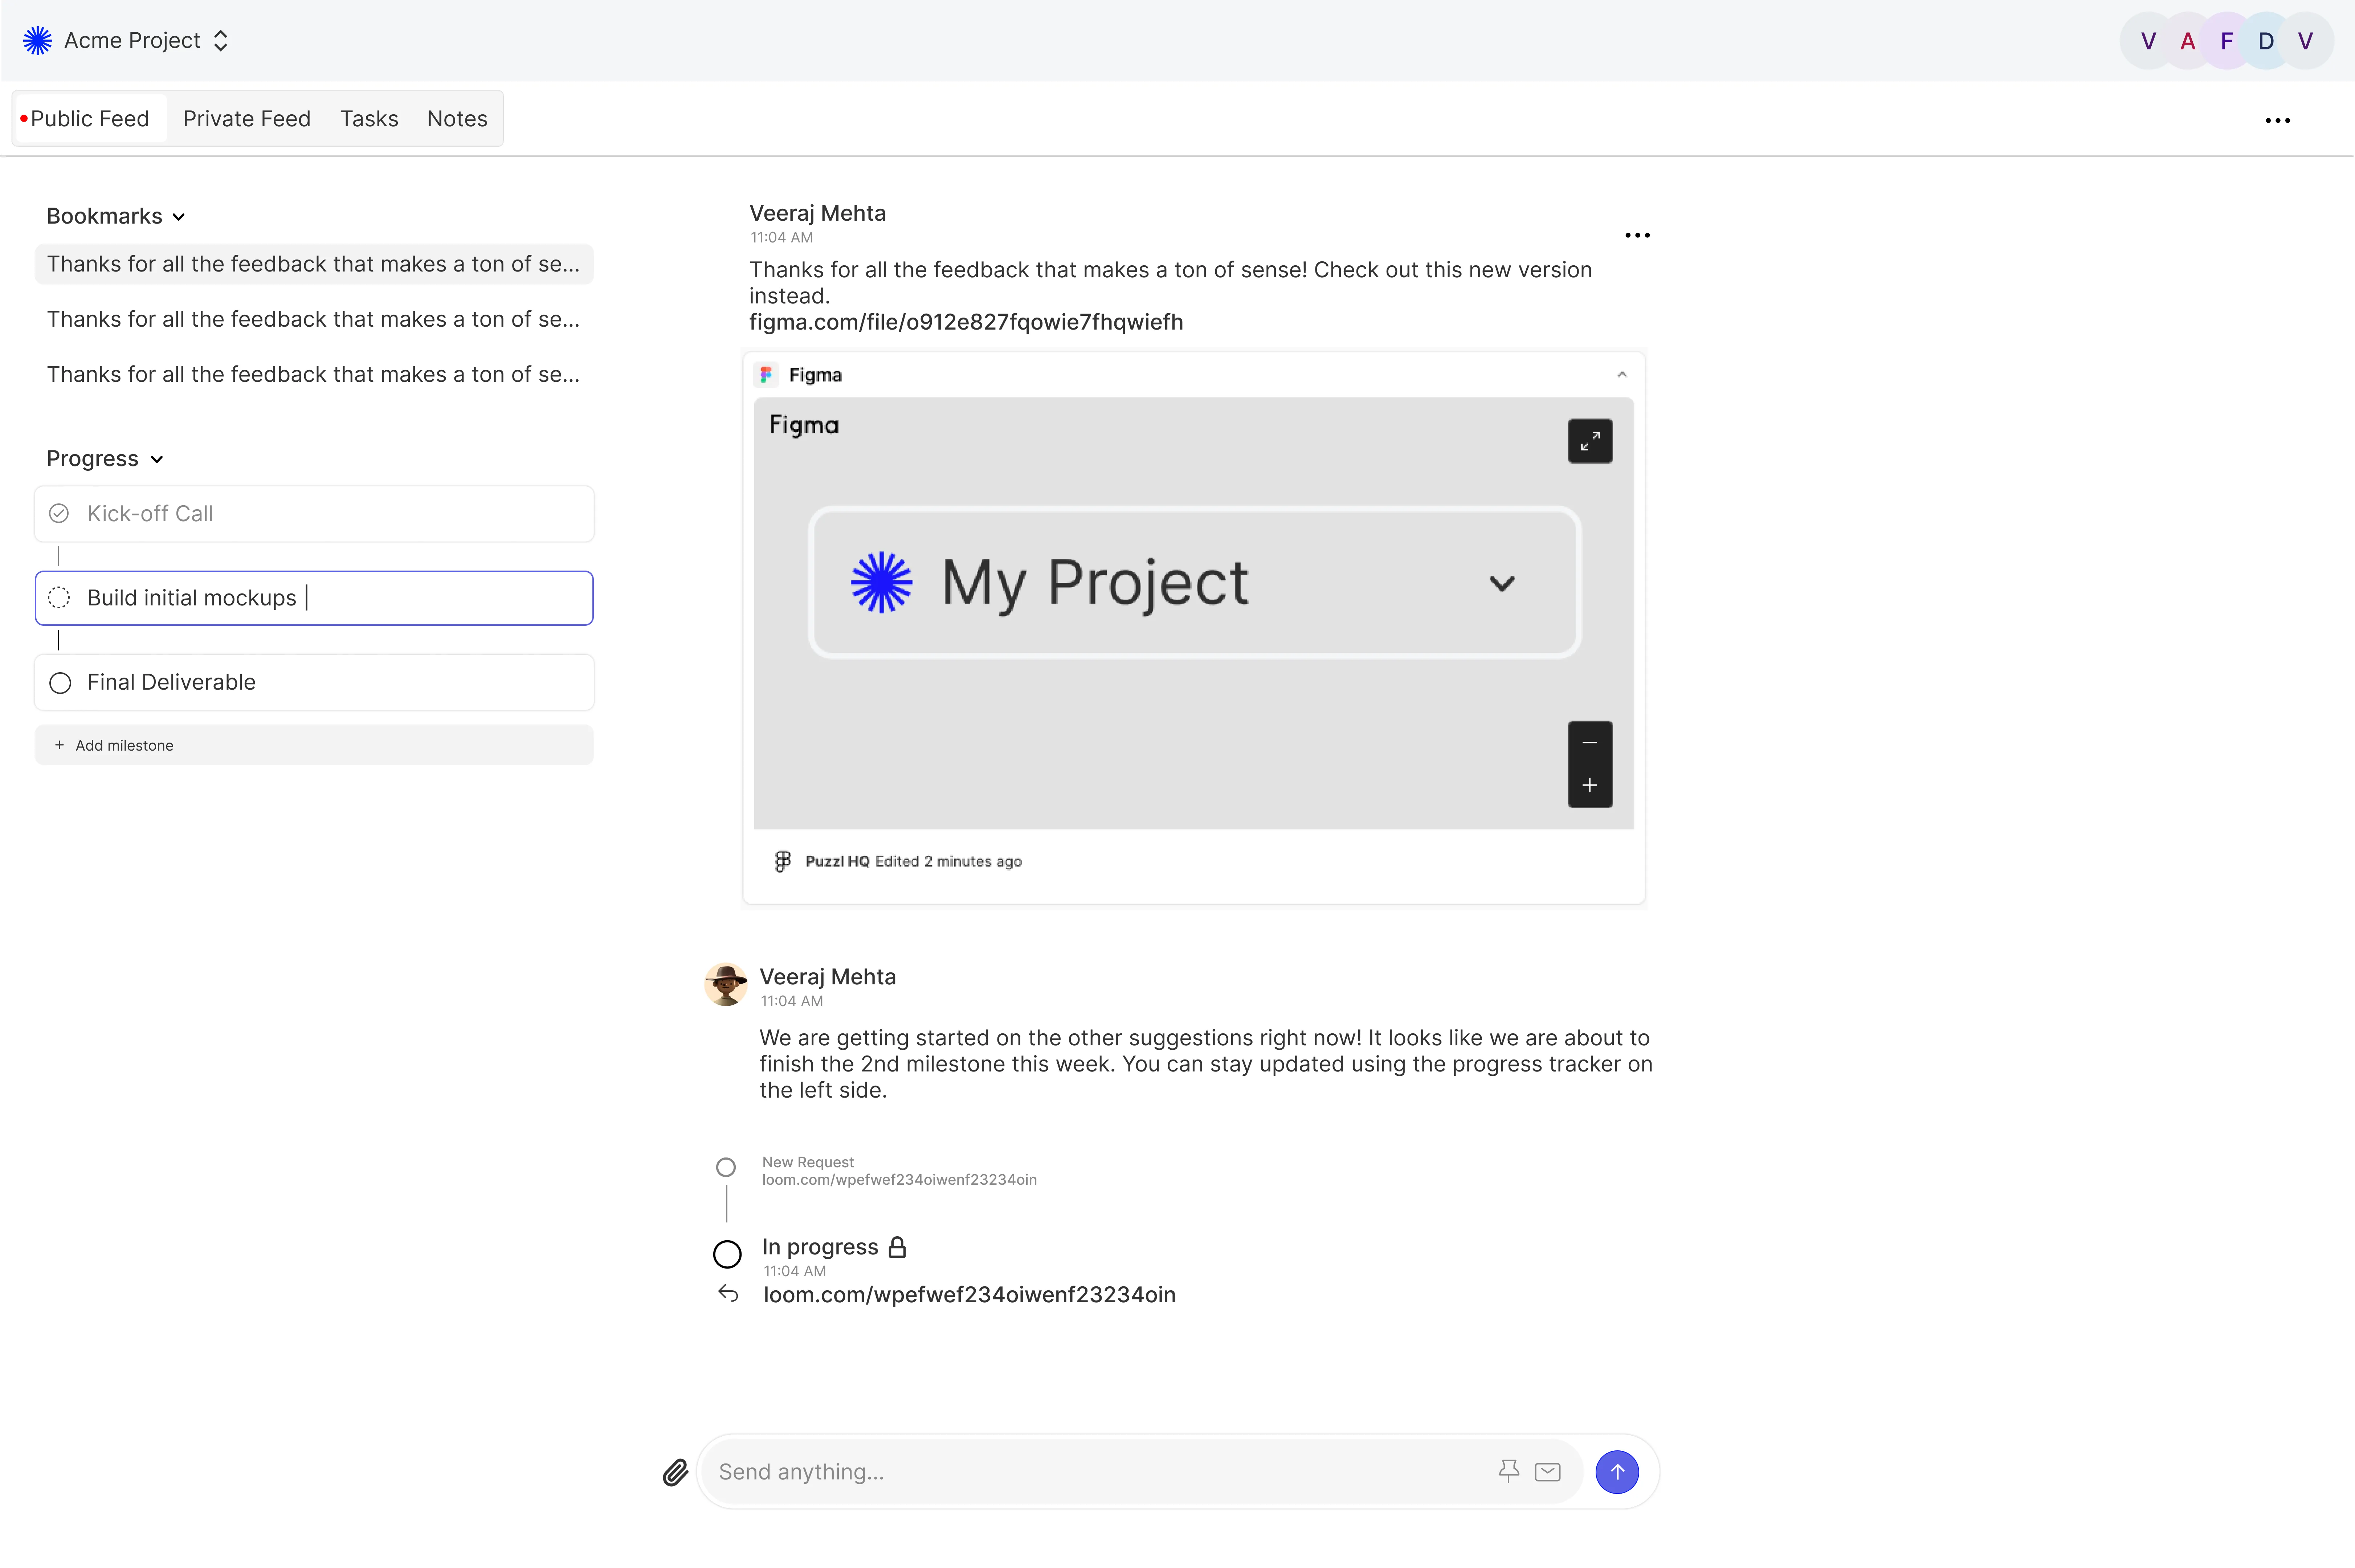Zoom out the Figma preview
2355x1568 pixels.
pyautogui.click(x=1590, y=743)
